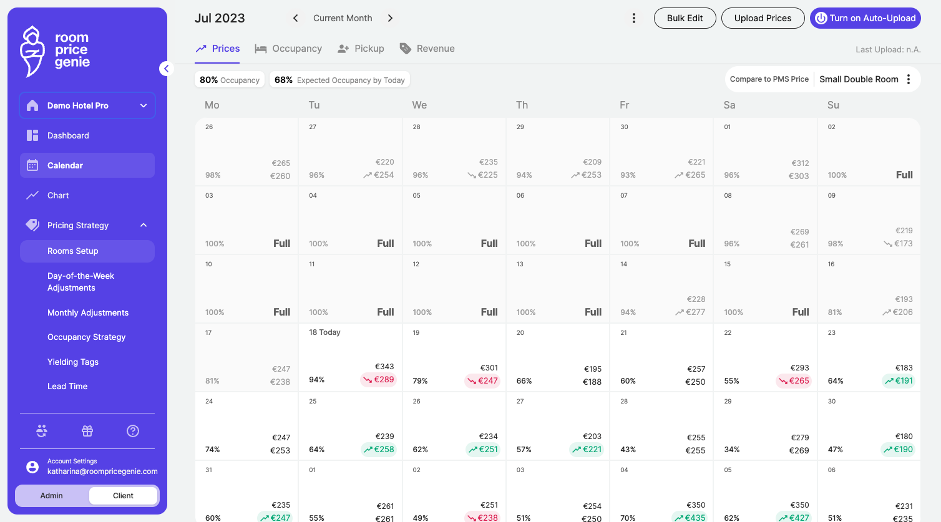Click the Pricing Strategy tag icon
The image size is (941, 522).
[32, 225]
